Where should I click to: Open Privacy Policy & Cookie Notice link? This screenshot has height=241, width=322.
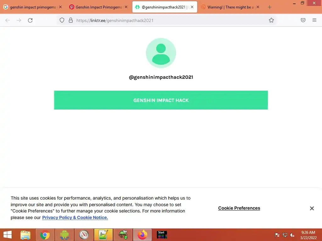(x=75, y=217)
